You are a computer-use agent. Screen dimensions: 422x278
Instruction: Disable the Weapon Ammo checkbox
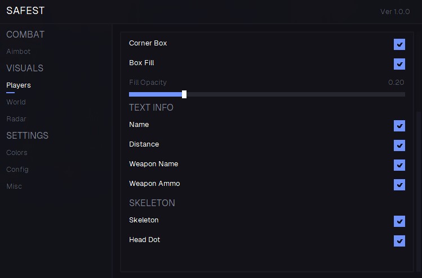[399, 185]
